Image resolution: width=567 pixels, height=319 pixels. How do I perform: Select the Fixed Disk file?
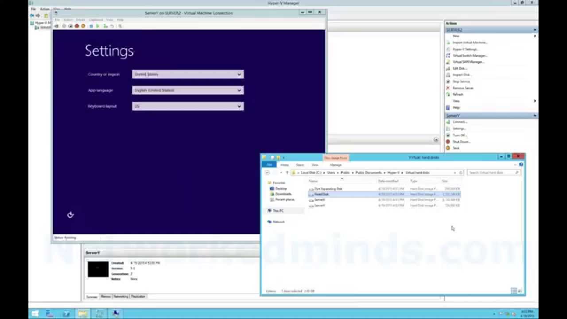coord(321,194)
